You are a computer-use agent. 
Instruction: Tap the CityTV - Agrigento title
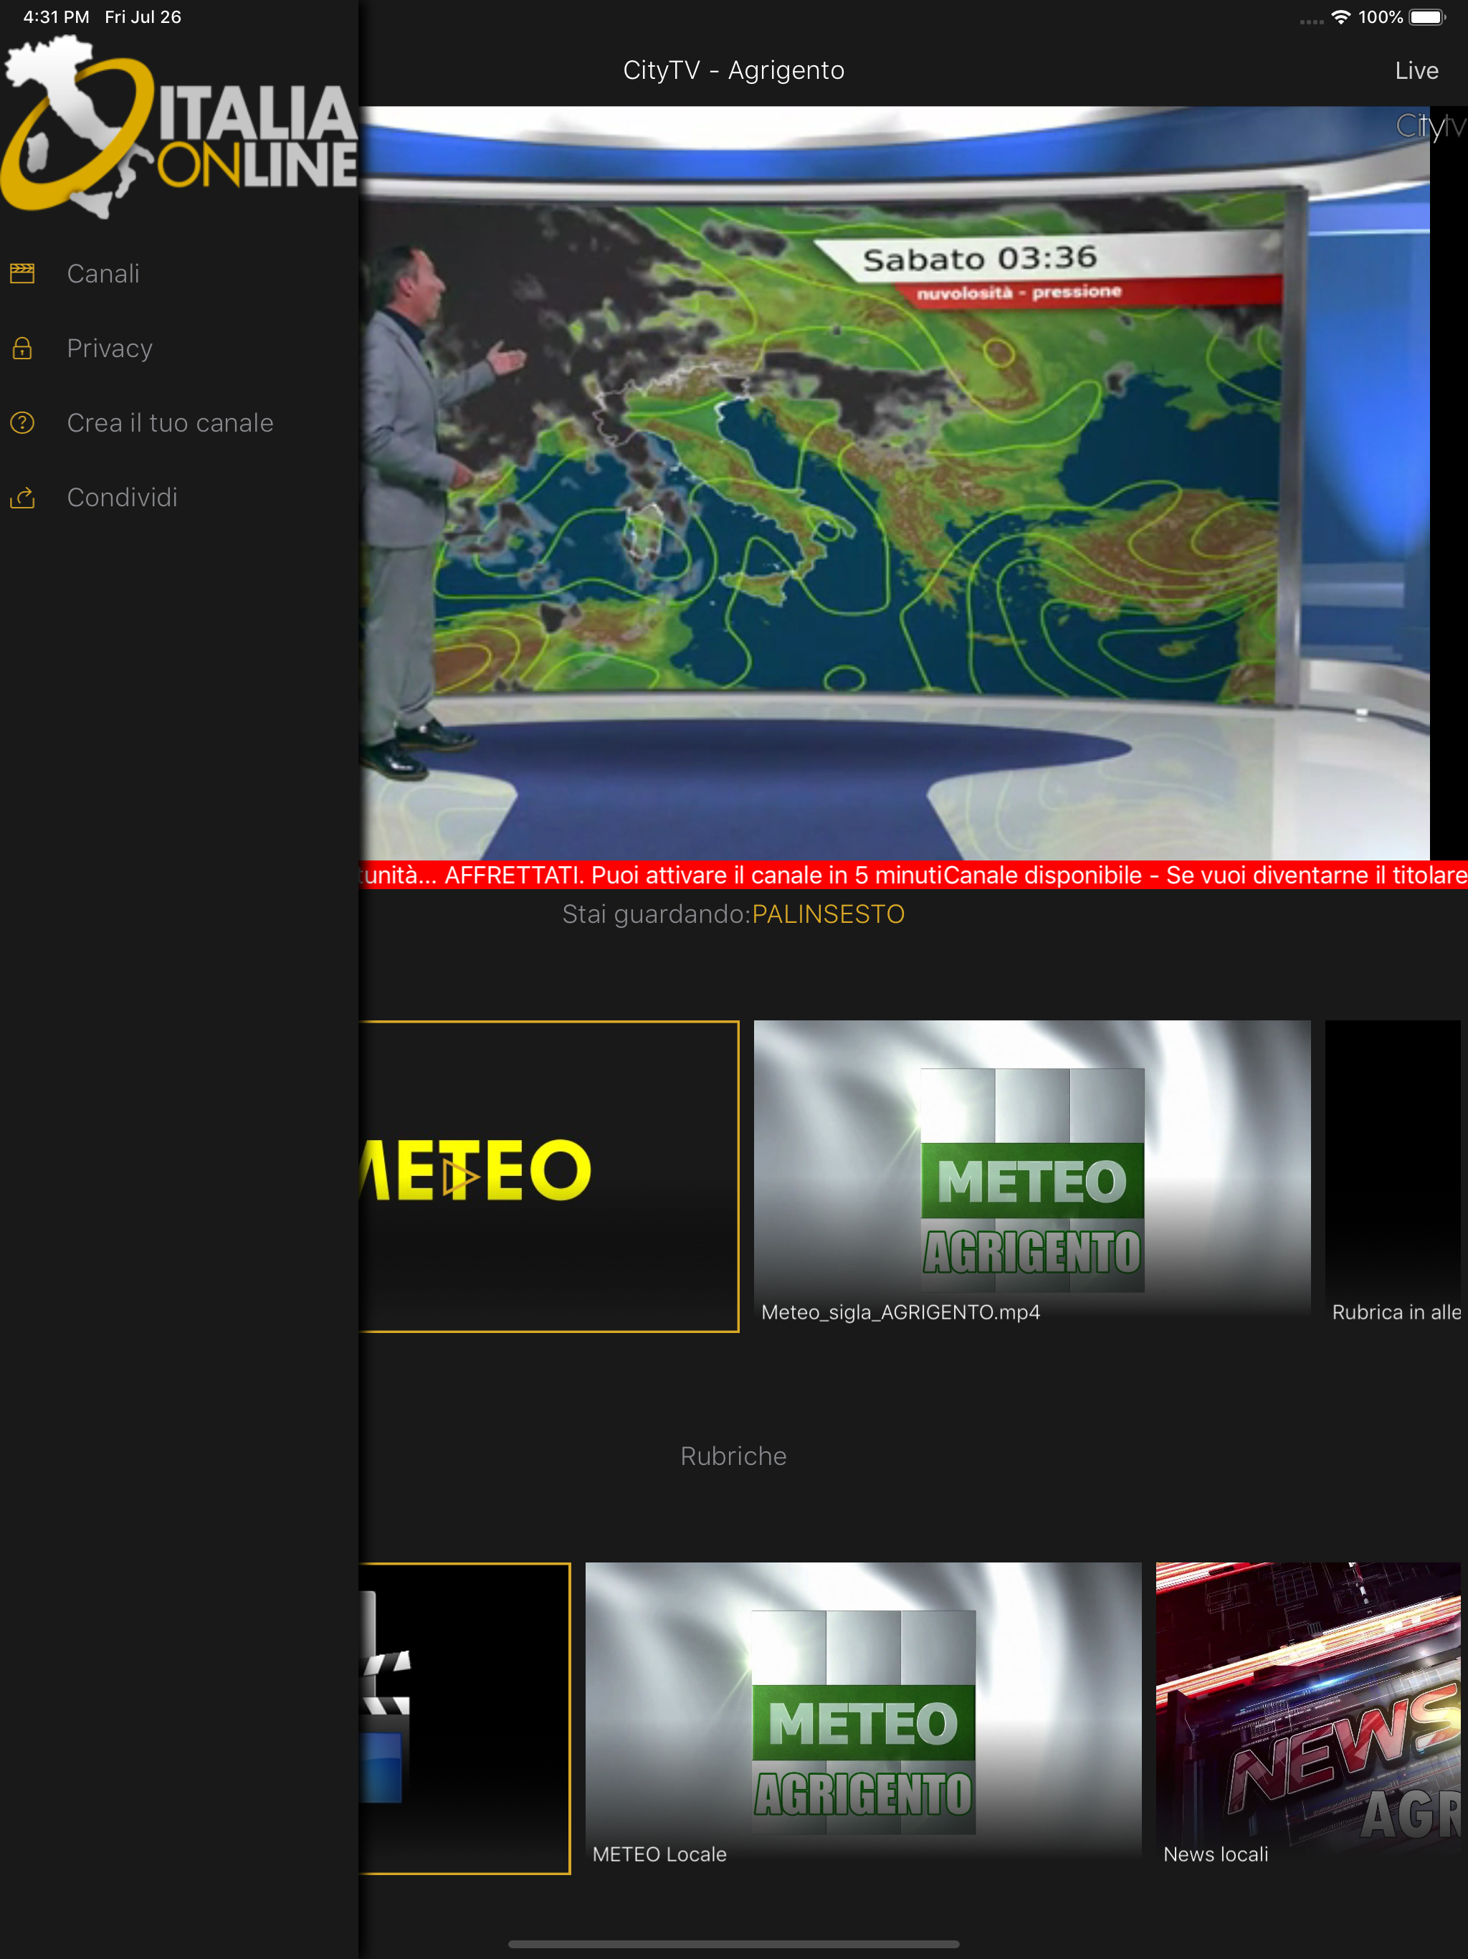coord(733,70)
